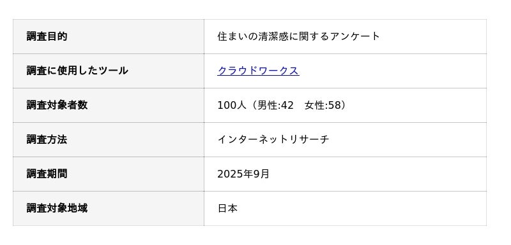Click the 調査に使用したツール label
Image resolution: width=511 pixels, height=245 pixels.
click(77, 71)
